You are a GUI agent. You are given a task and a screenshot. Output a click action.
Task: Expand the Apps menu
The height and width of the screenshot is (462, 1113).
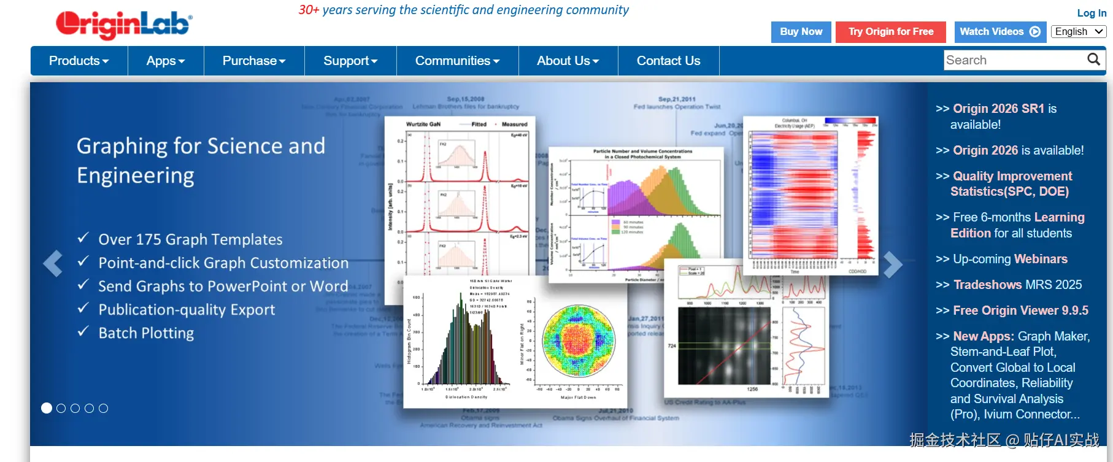(x=166, y=61)
